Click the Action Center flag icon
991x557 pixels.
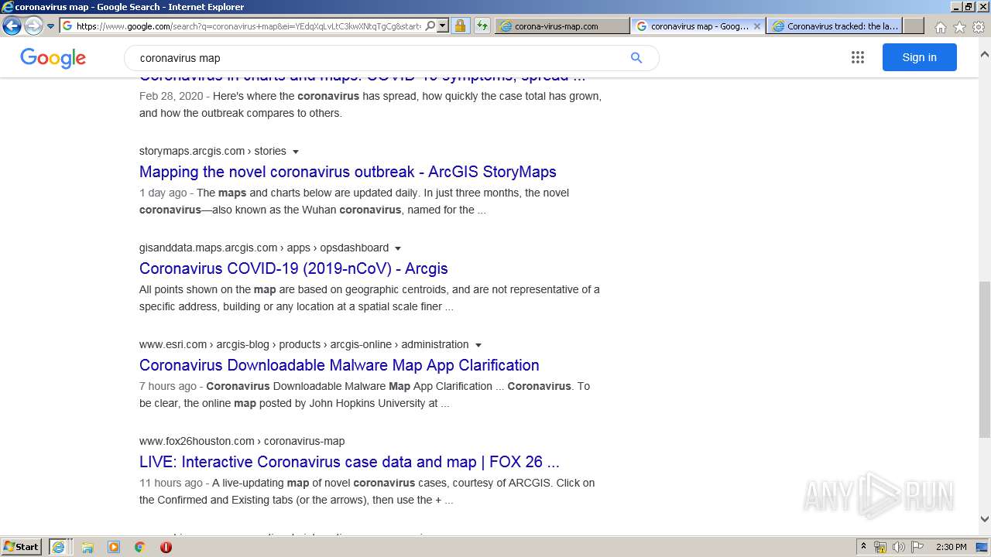(917, 547)
